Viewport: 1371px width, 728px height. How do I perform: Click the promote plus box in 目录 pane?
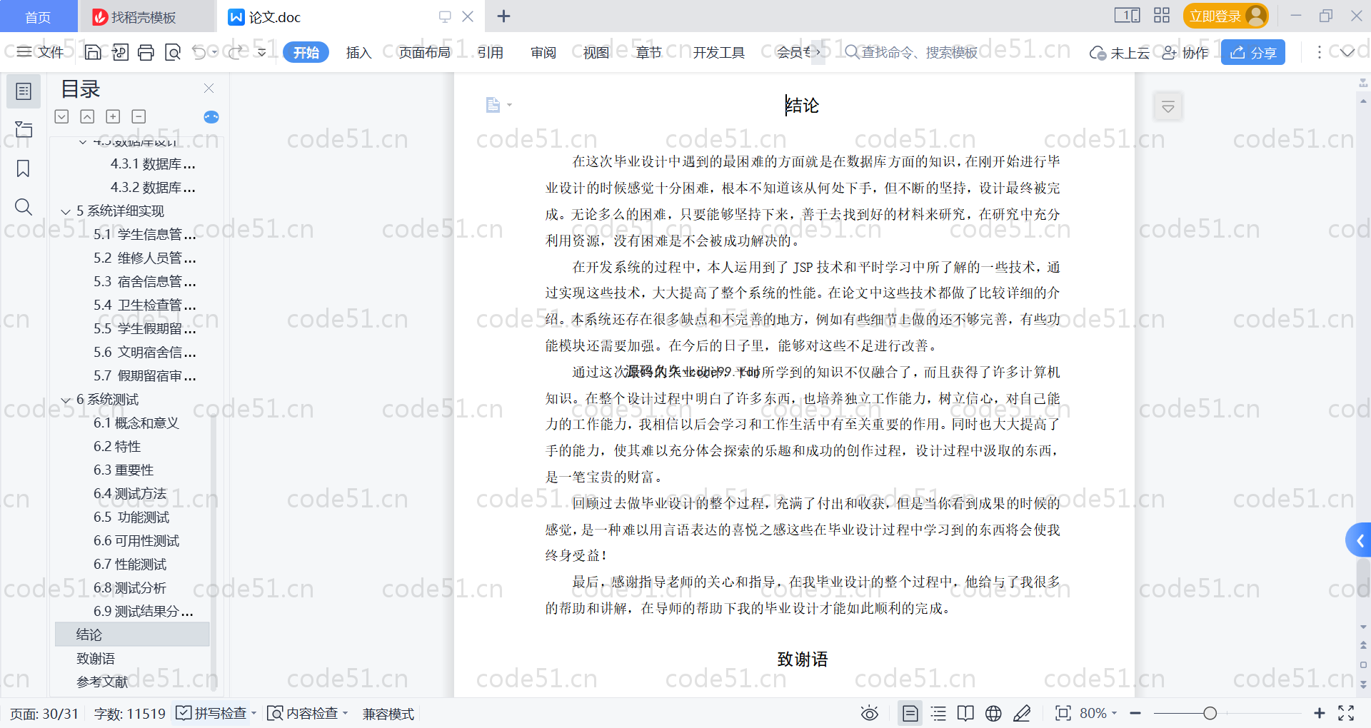click(113, 116)
